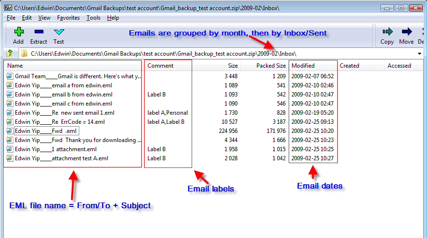Select the Re ErrCode = 14.eml file
The width and height of the screenshot is (427, 238).
[78, 122]
